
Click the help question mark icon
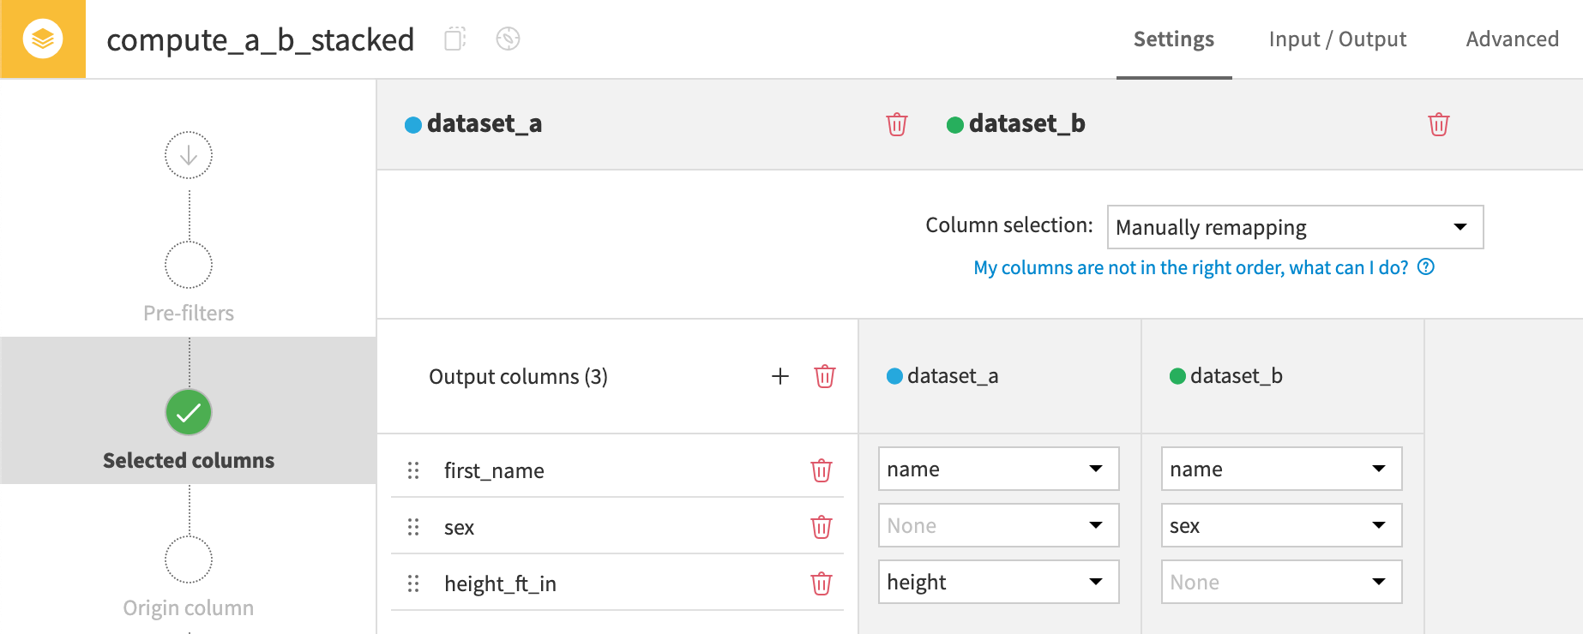1426,267
